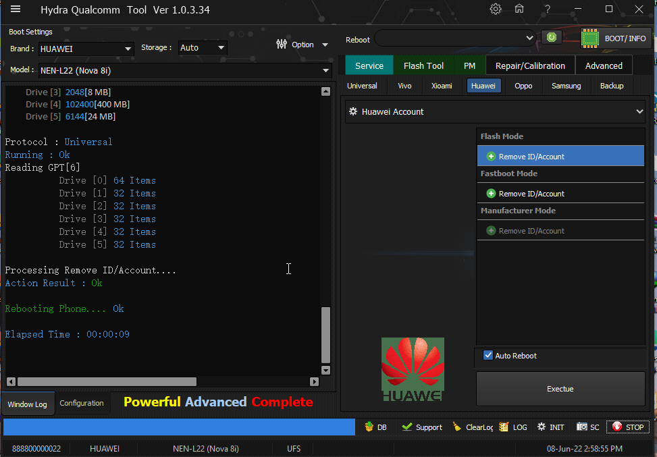Open the Storage Auto dropdown
Screen dimensions: 657x457
203,48
